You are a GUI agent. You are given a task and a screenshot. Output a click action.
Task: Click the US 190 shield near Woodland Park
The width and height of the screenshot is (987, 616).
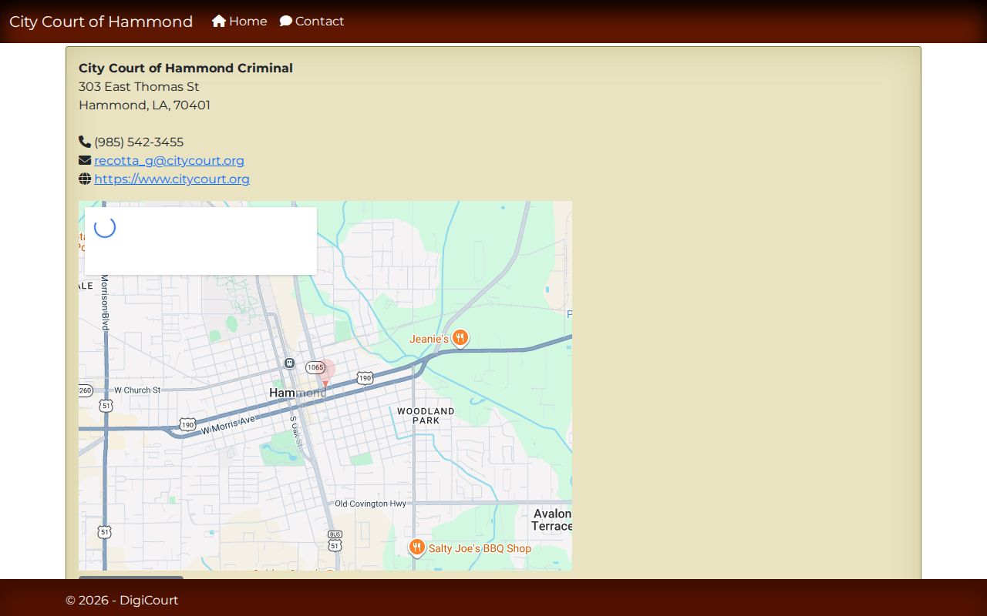[365, 378]
